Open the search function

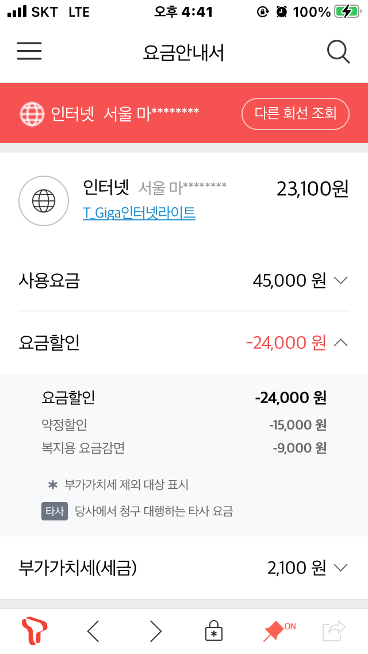tap(339, 51)
